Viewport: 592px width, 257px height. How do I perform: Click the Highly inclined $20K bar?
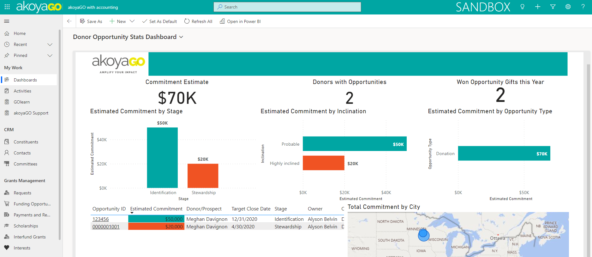click(324, 163)
